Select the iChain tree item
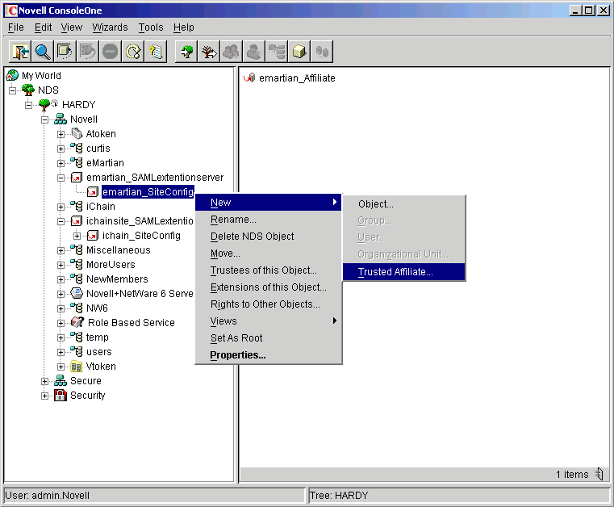Viewport: 614px width, 507px height. tap(101, 206)
